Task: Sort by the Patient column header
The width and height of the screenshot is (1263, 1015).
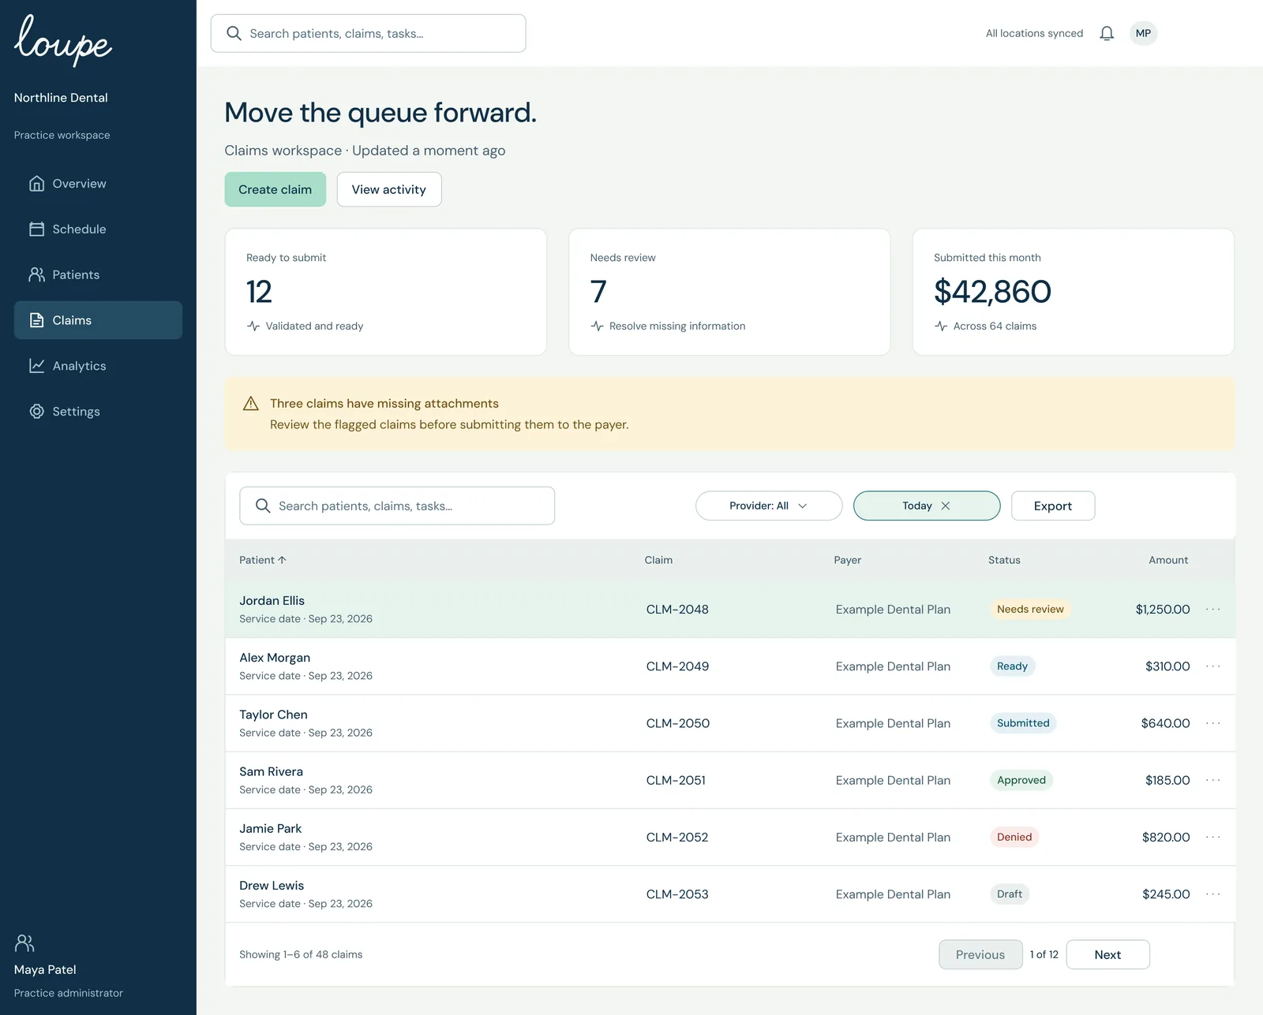Action: pos(263,560)
